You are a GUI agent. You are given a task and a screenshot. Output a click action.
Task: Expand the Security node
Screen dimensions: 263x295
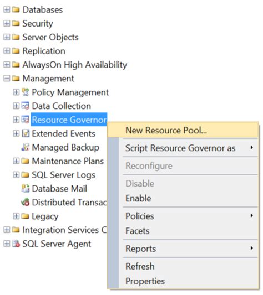click(x=7, y=23)
